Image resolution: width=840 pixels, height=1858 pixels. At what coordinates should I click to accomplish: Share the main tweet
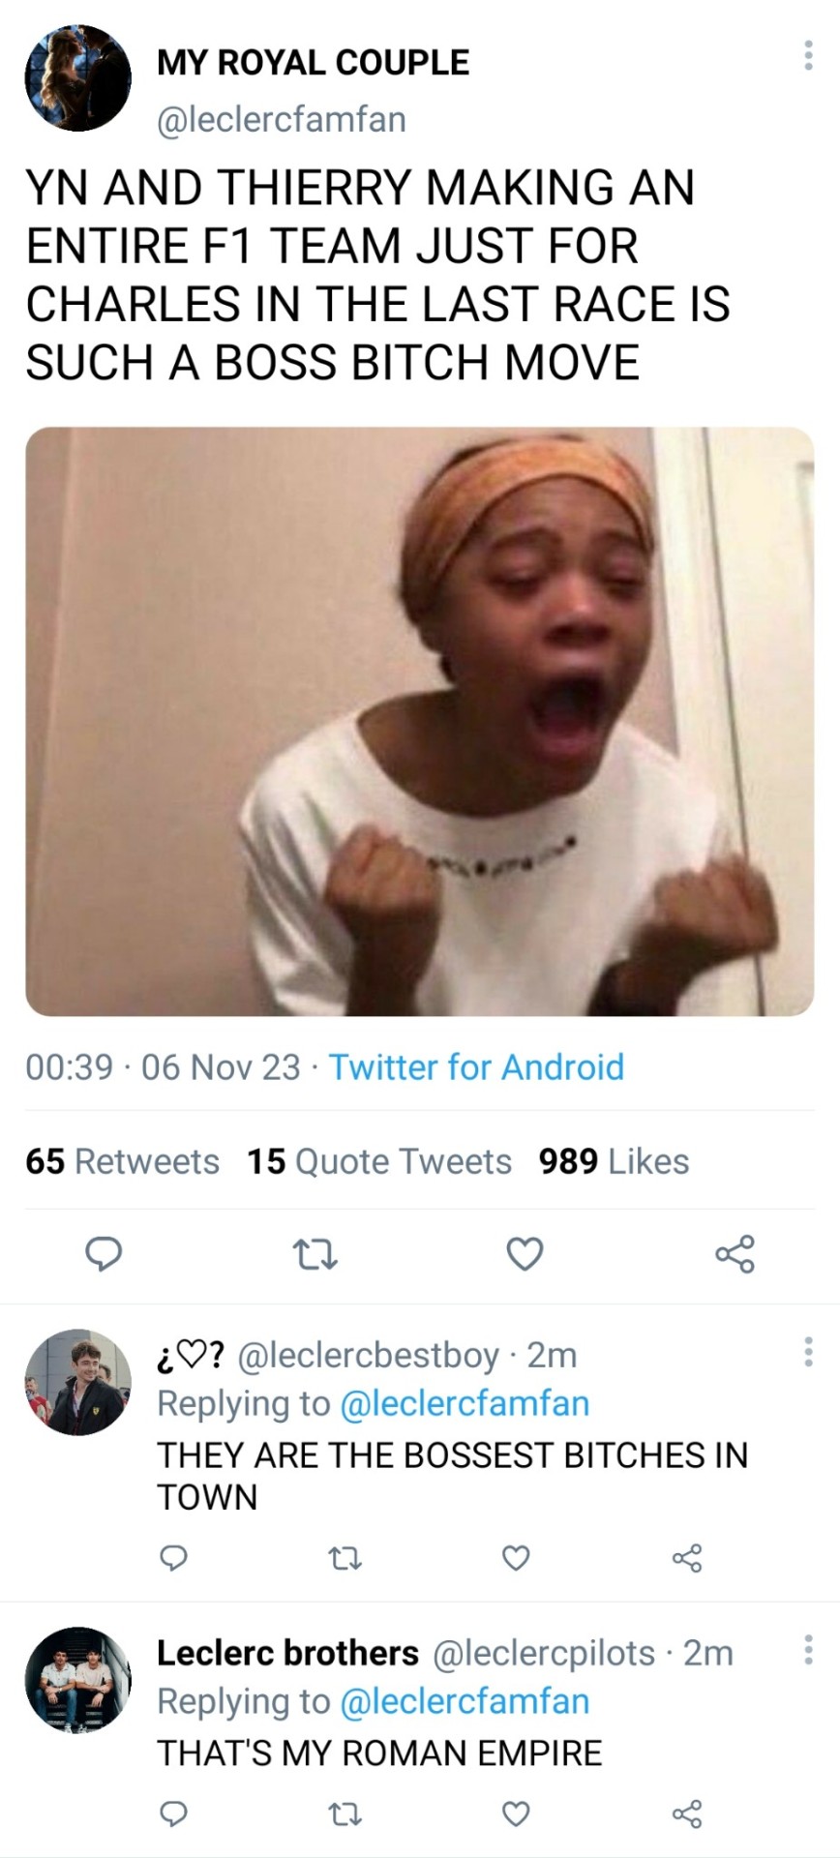tap(735, 1254)
